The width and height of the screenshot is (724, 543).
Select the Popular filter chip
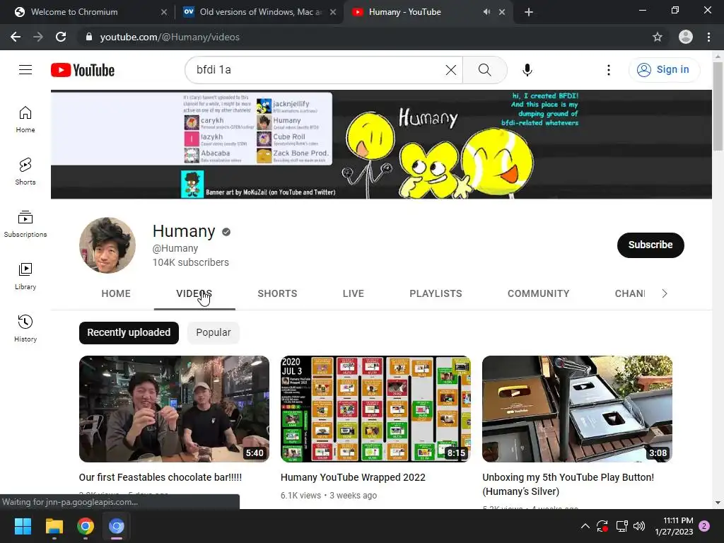(x=214, y=332)
